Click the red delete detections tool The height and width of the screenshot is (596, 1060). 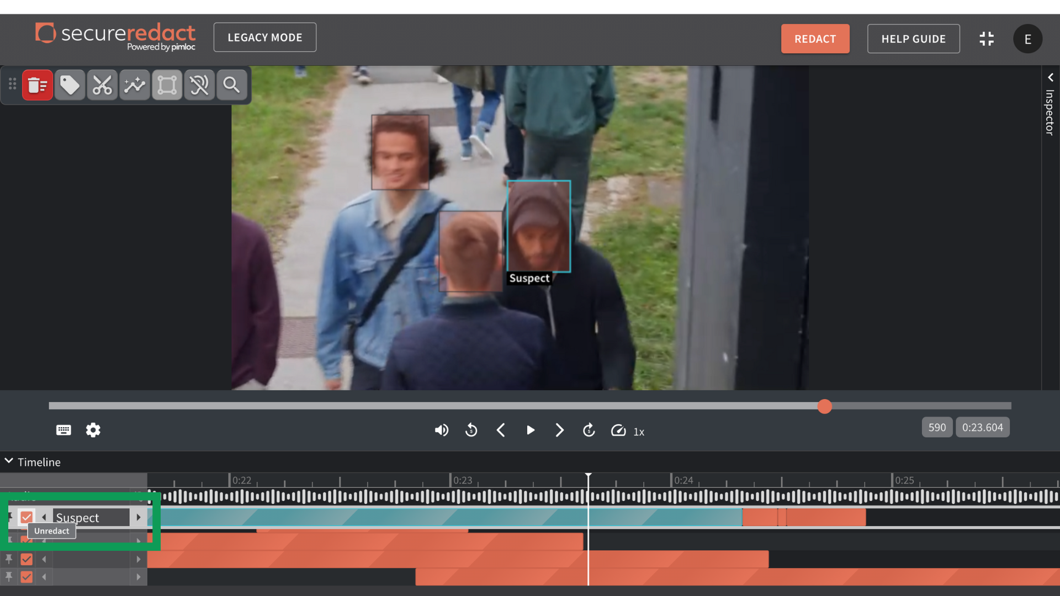38,85
